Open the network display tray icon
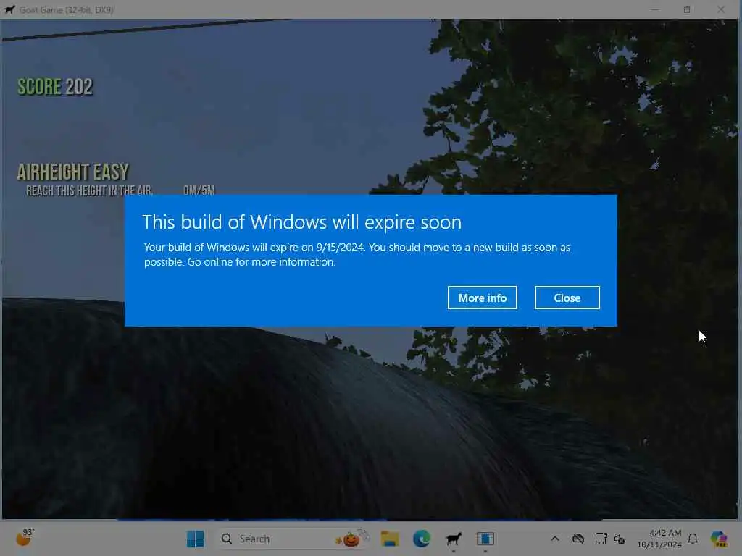 (601, 539)
